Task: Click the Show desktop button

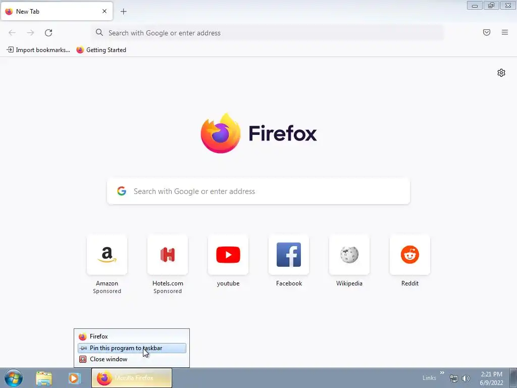Action: [513, 378]
